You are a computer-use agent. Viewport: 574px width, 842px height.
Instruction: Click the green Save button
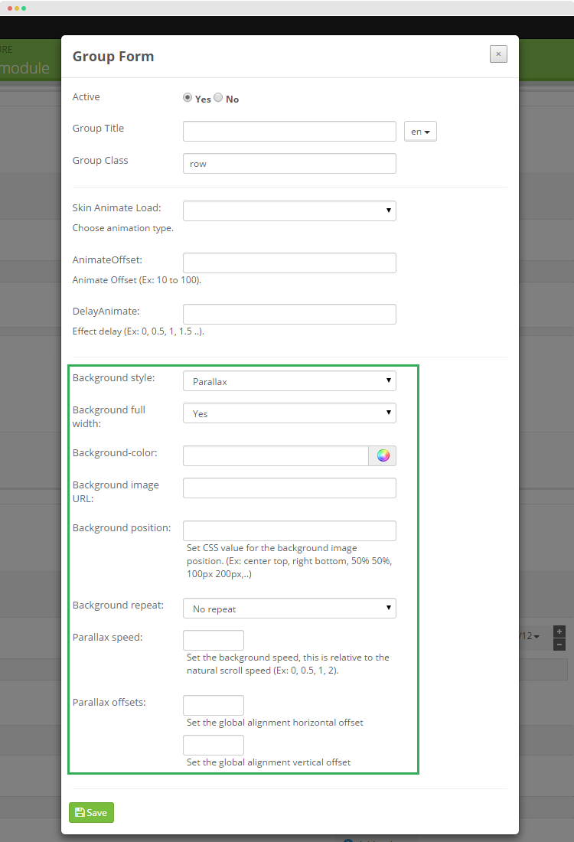tap(91, 812)
